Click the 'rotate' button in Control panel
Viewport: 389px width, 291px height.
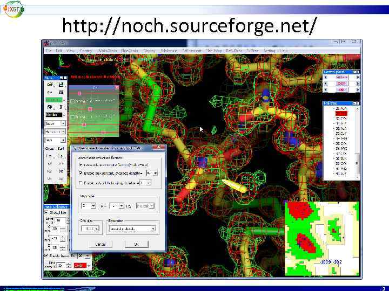(341, 77)
